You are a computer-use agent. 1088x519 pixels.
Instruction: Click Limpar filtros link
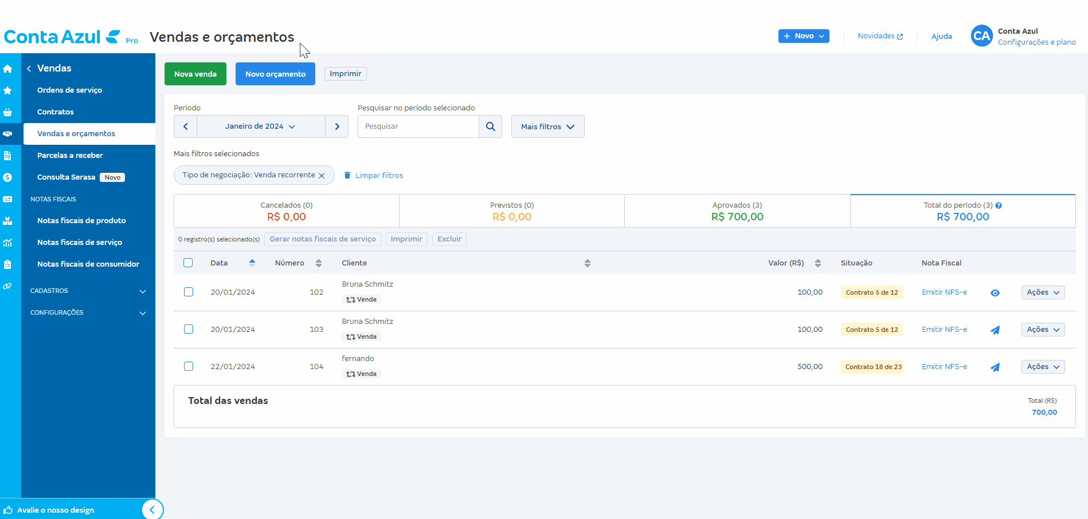coord(373,176)
